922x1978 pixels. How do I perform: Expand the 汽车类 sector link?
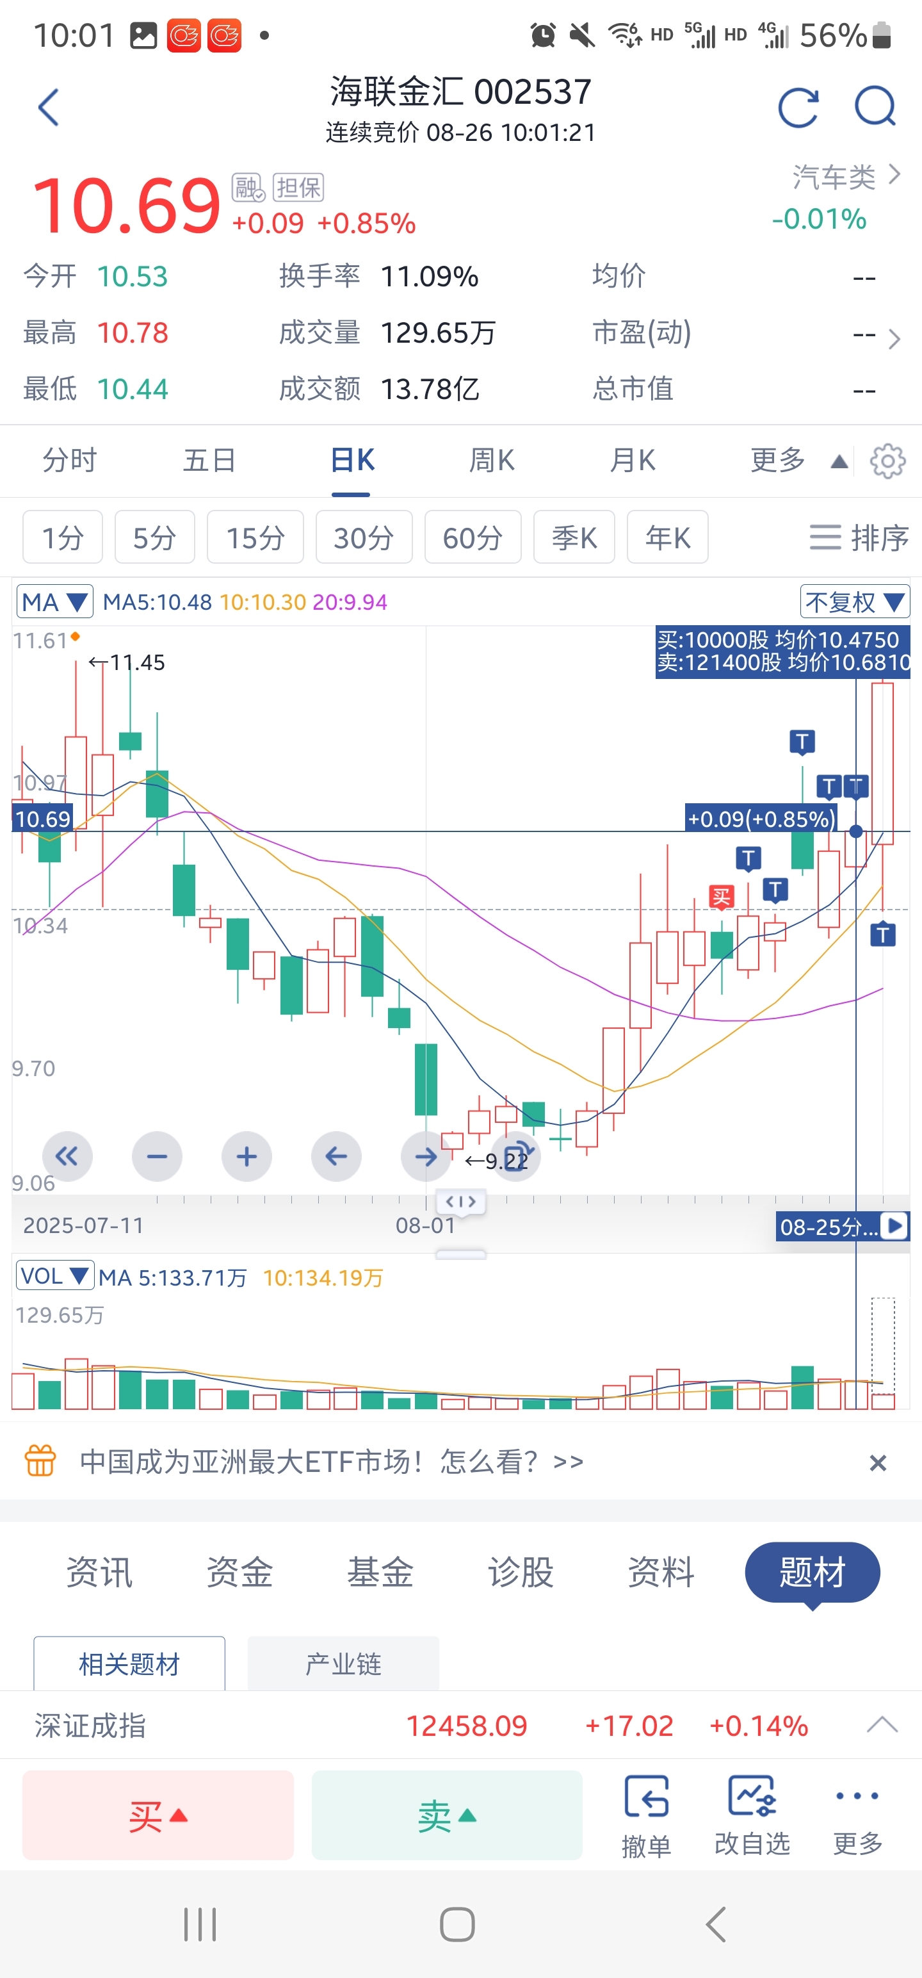point(846,177)
